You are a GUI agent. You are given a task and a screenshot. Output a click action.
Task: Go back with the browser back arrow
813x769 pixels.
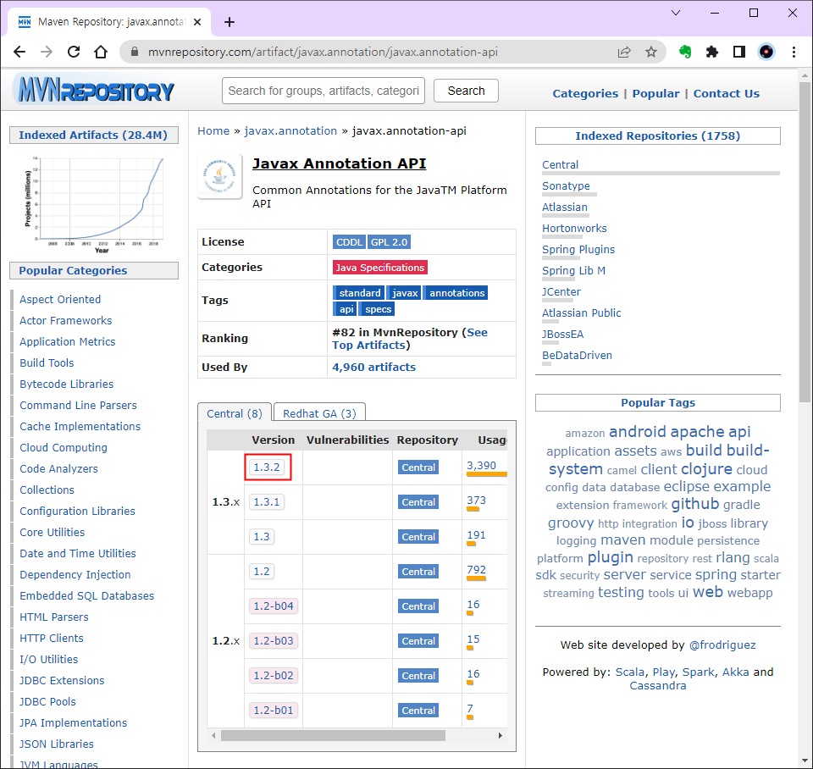[19, 52]
